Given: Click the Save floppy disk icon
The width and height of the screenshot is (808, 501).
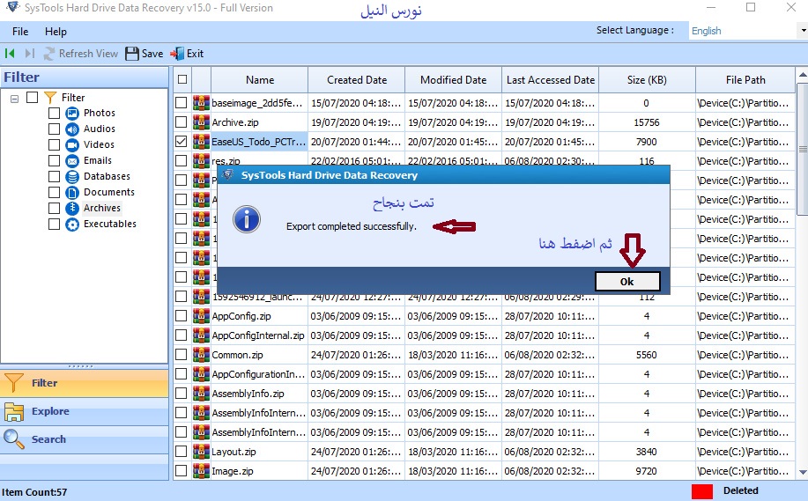Looking at the screenshot, I should tap(132, 54).
